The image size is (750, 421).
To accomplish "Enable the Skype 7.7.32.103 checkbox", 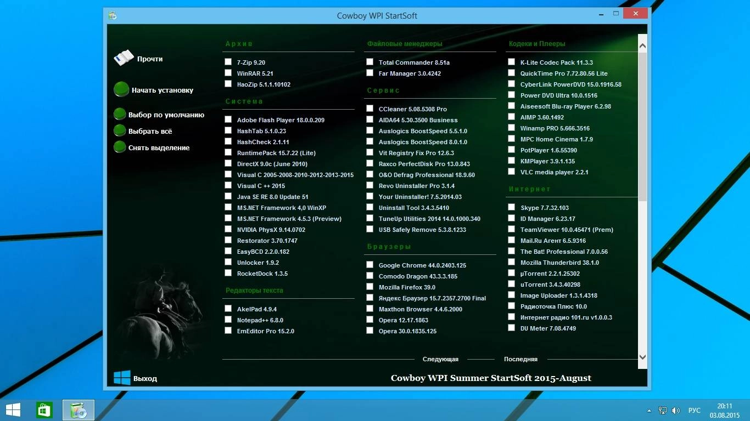I will [x=511, y=207].
